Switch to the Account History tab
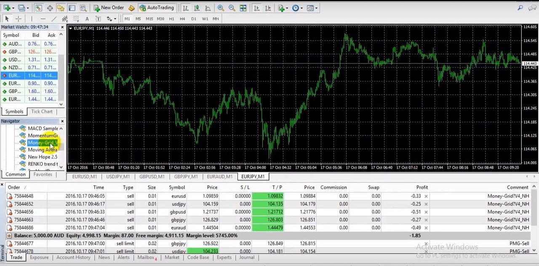 pos(73,258)
